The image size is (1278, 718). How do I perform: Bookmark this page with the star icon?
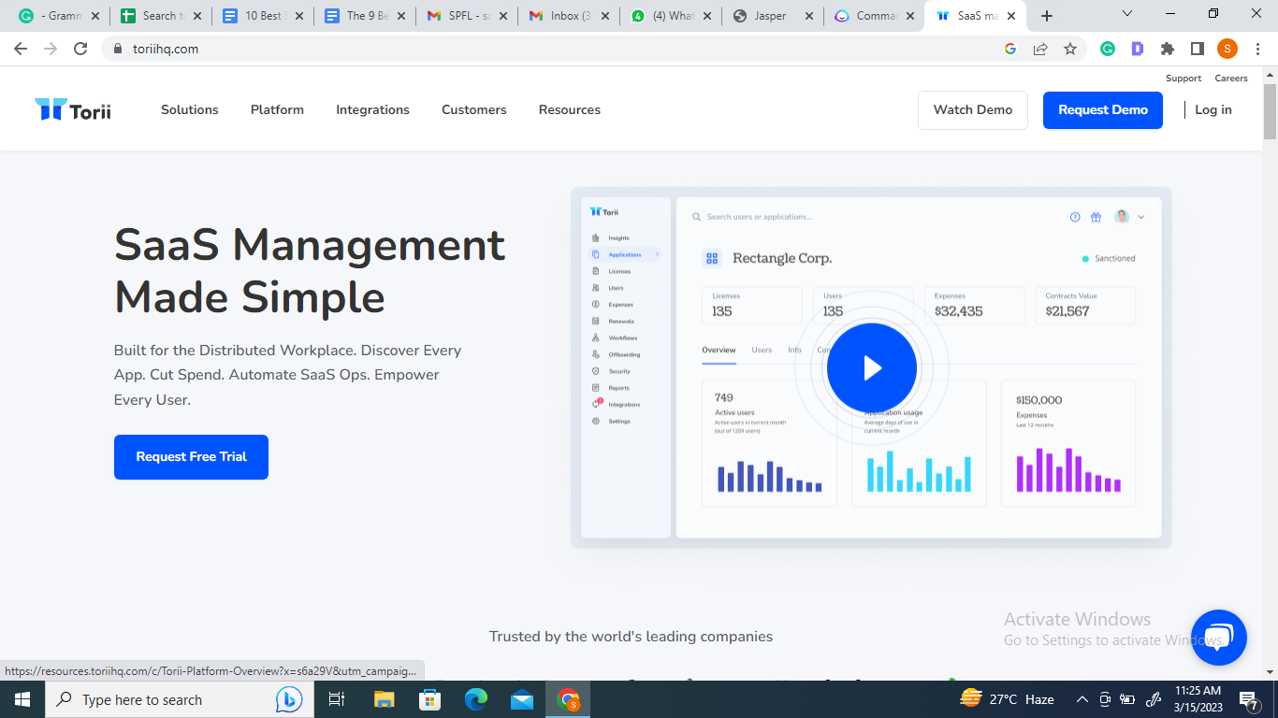tap(1070, 49)
